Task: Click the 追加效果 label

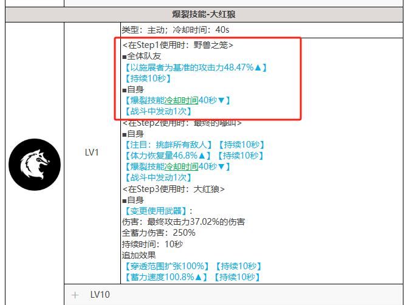Action: tap(139, 255)
